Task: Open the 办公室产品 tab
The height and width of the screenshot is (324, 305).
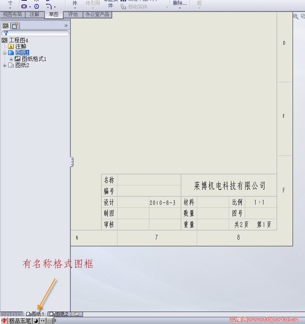Action: 97,14
